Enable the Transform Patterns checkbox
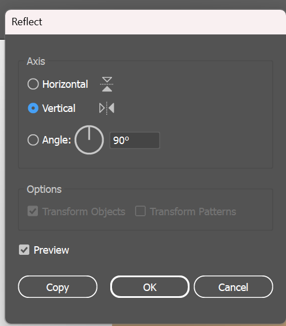Image resolution: width=286 pixels, height=326 pixels. pyautogui.click(x=140, y=211)
